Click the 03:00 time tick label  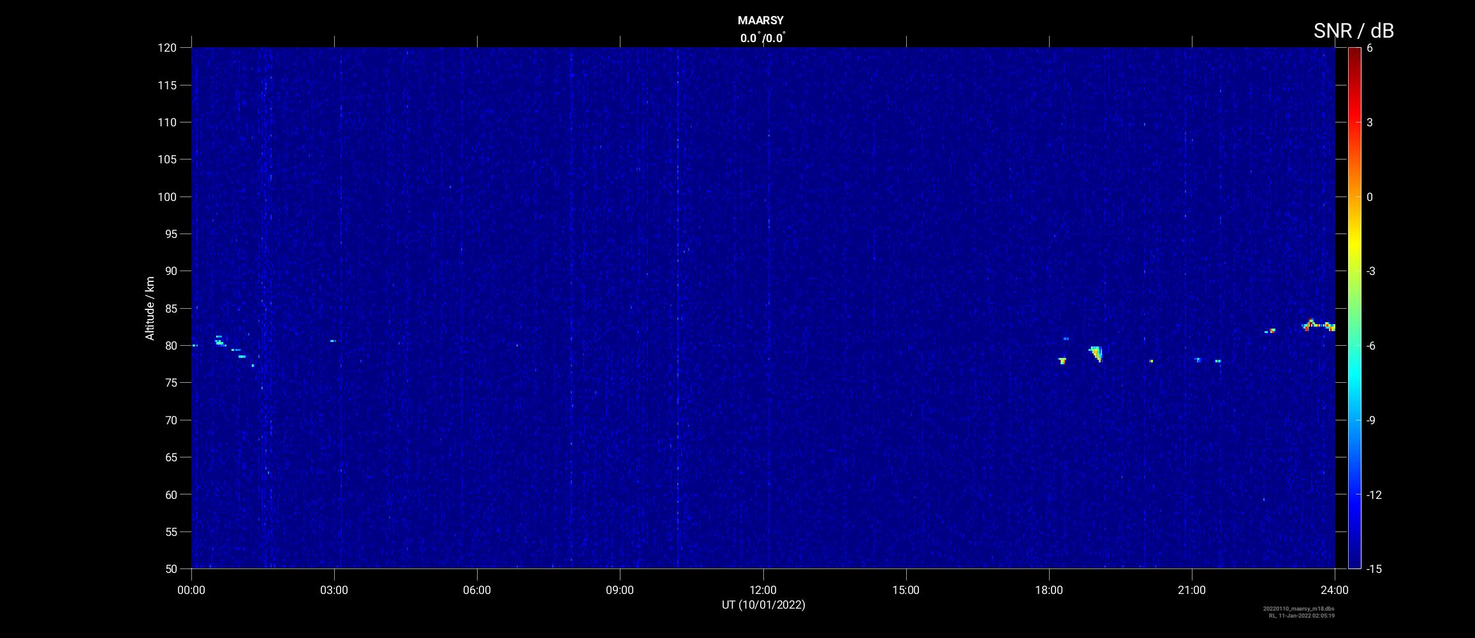pos(334,590)
